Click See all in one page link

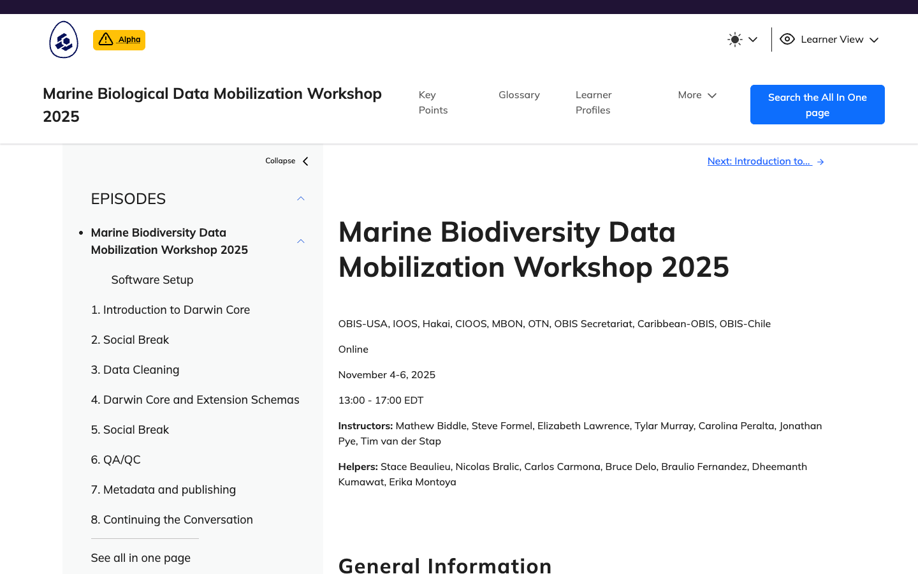tap(141, 558)
